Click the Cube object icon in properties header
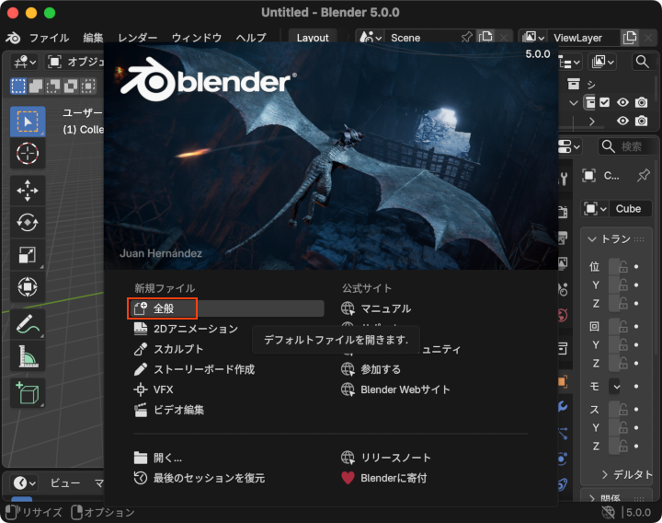 (589, 175)
